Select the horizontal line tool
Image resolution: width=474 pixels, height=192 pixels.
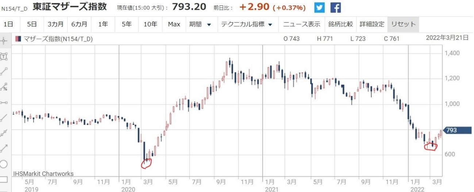pyautogui.click(x=4, y=102)
